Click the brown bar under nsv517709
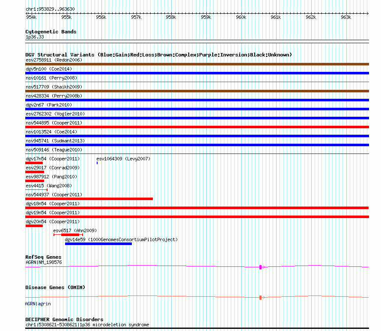 (x=197, y=91)
